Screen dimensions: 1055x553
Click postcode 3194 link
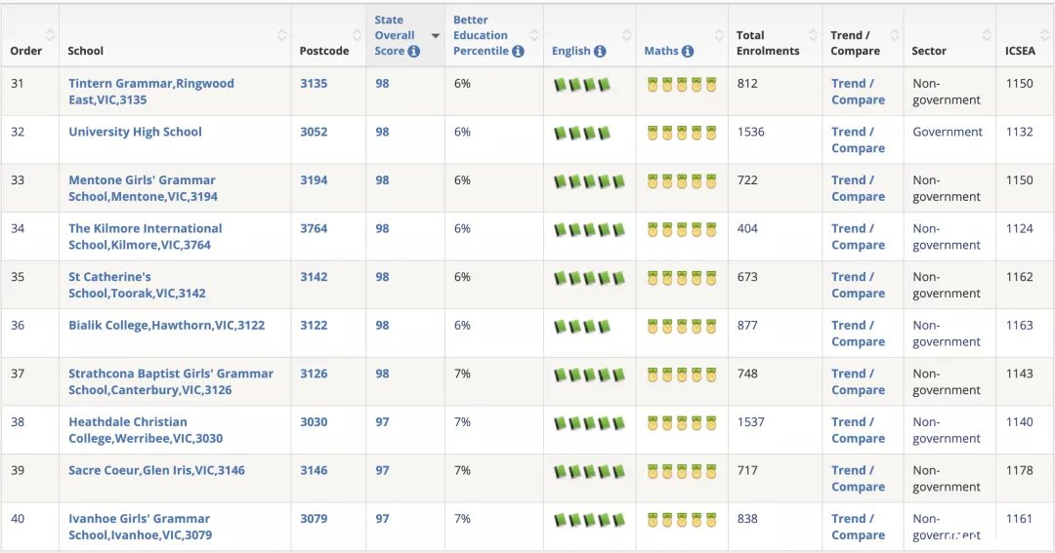[x=314, y=180]
